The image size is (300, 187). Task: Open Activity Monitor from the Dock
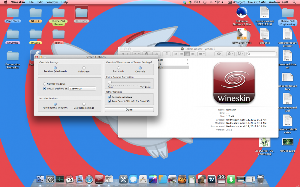pos(60,179)
